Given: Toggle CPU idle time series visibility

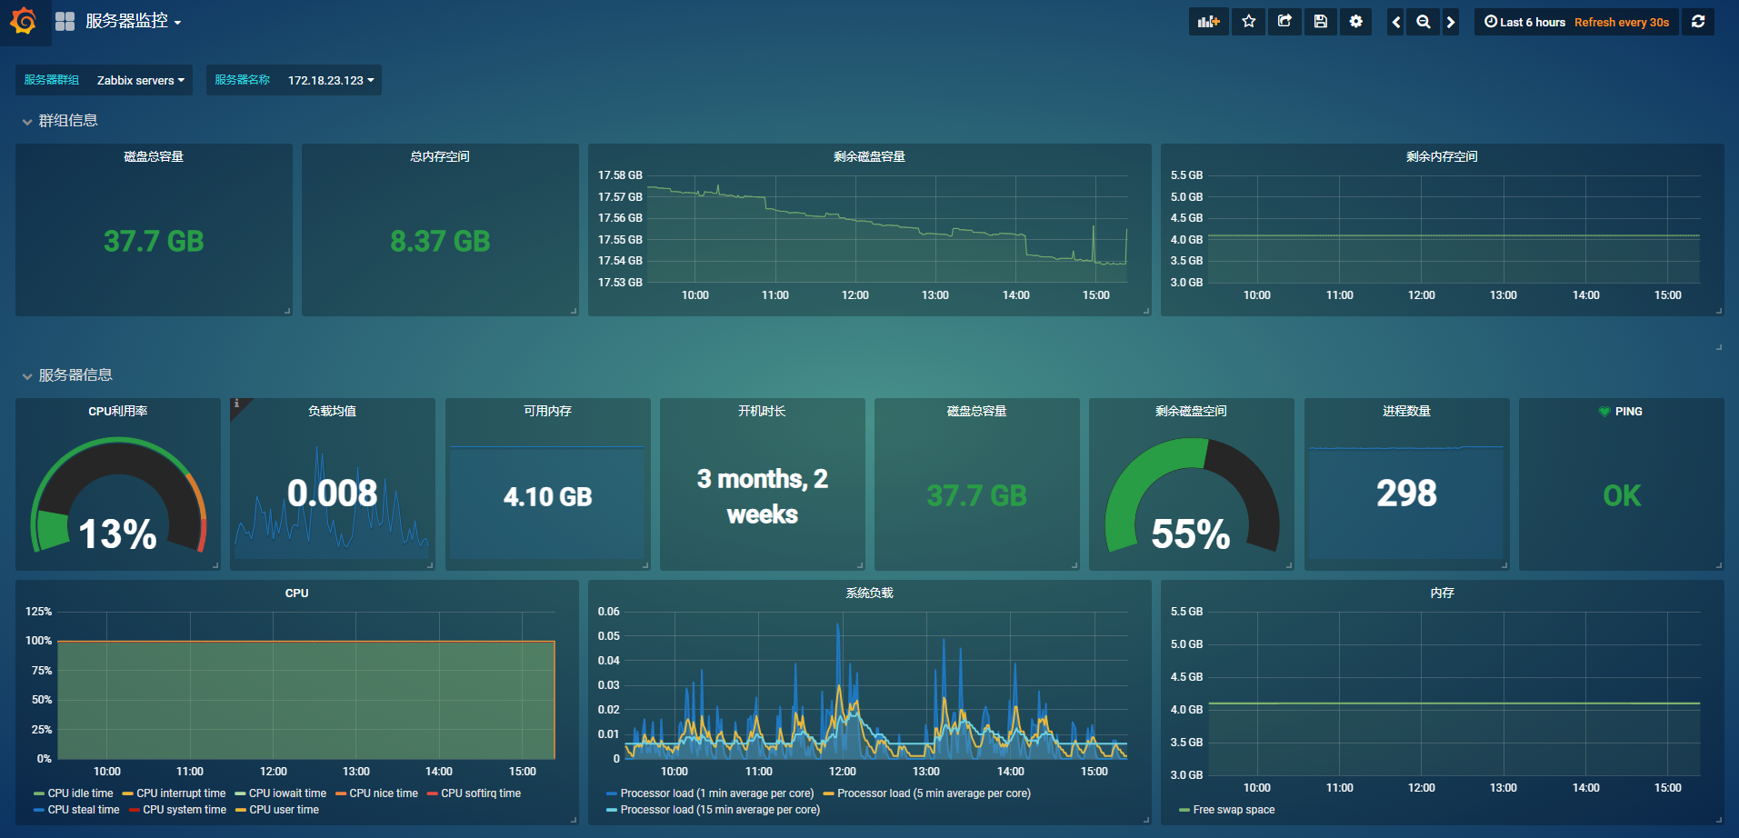Looking at the screenshot, I should [81, 793].
